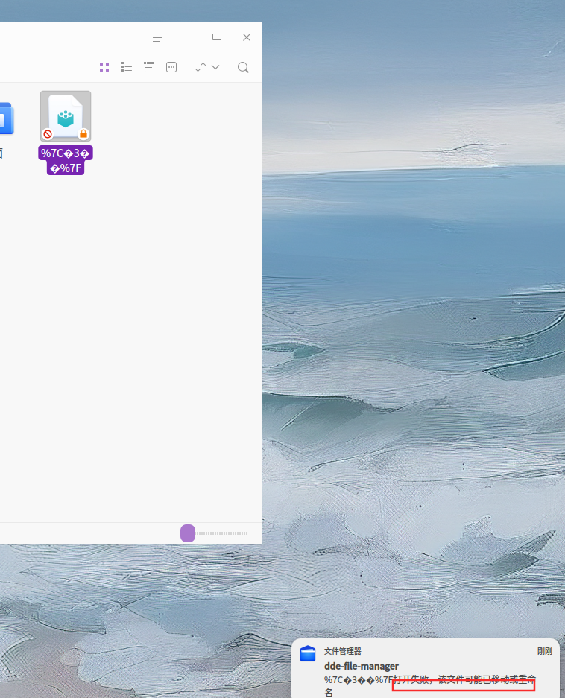565x698 pixels.
Task: Click the 刚刚 notification timestamp
Action: tap(545, 651)
